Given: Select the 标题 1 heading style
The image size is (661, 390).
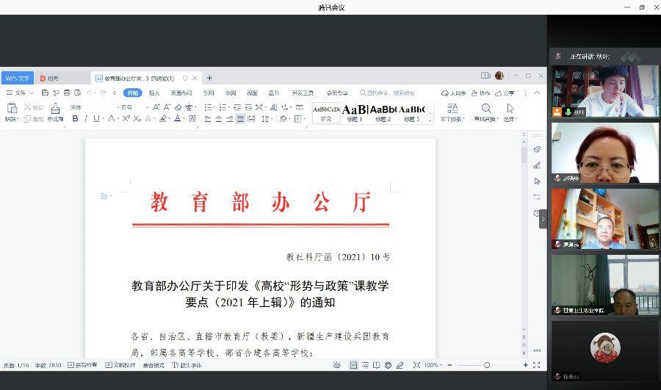Looking at the screenshot, I should pos(355,112).
